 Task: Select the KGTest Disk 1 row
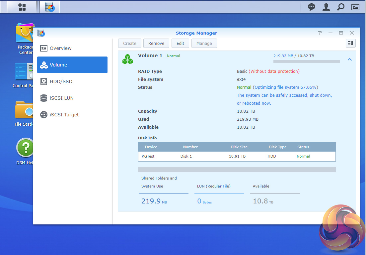(x=237, y=156)
